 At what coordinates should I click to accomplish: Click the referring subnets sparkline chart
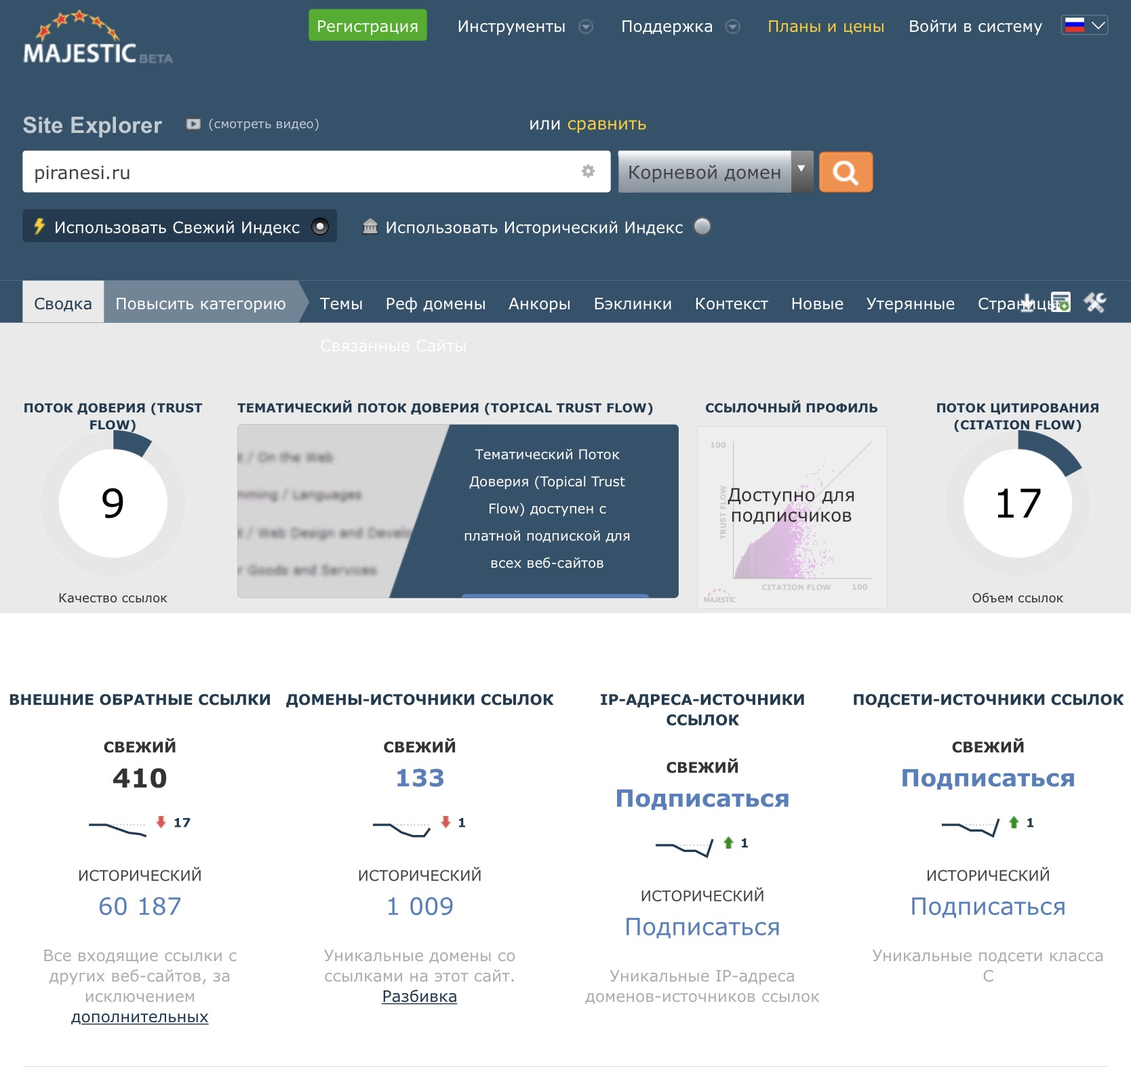pos(970,828)
